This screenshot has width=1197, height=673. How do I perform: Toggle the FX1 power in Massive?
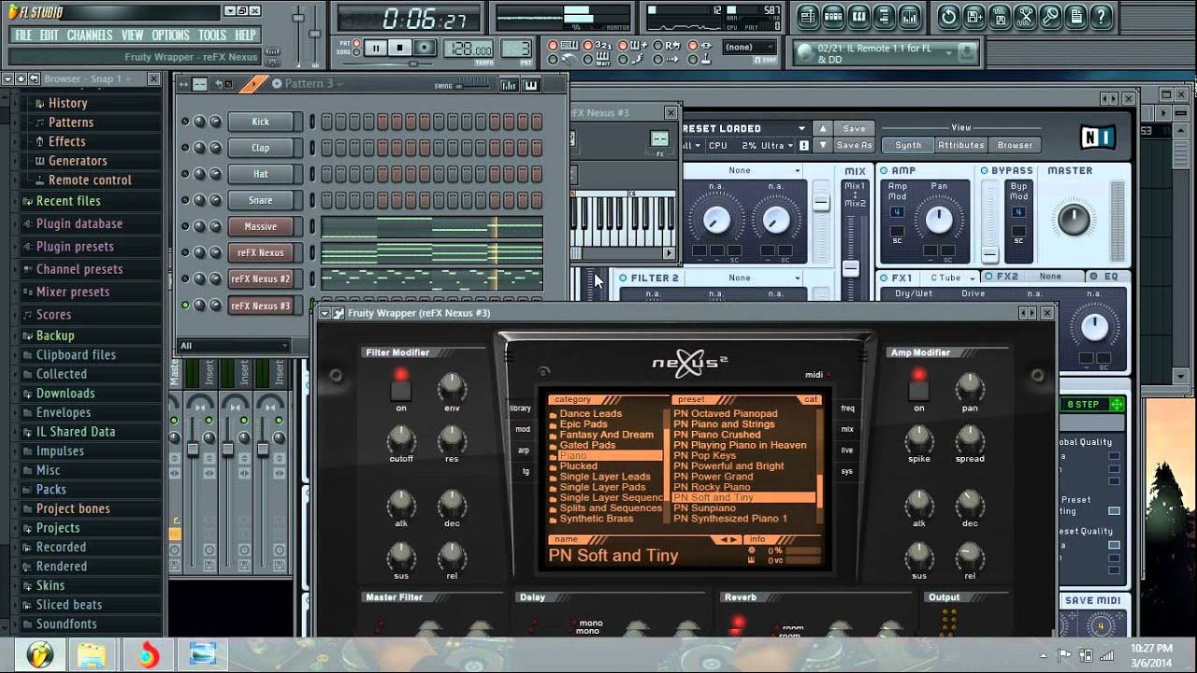coord(884,278)
